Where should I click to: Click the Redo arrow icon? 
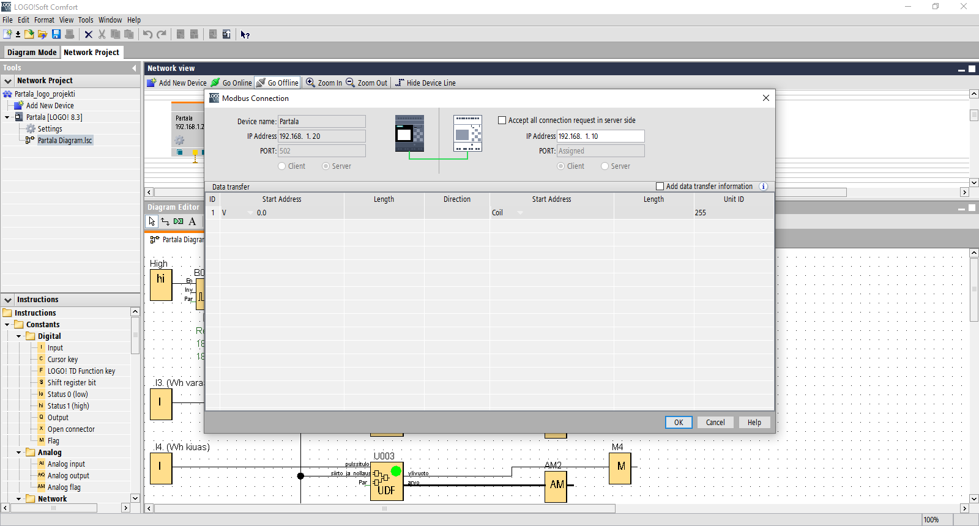point(162,34)
